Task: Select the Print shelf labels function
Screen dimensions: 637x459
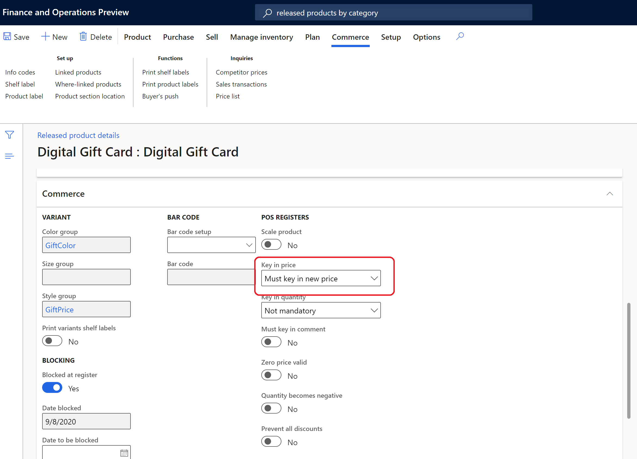Action: coord(166,72)
